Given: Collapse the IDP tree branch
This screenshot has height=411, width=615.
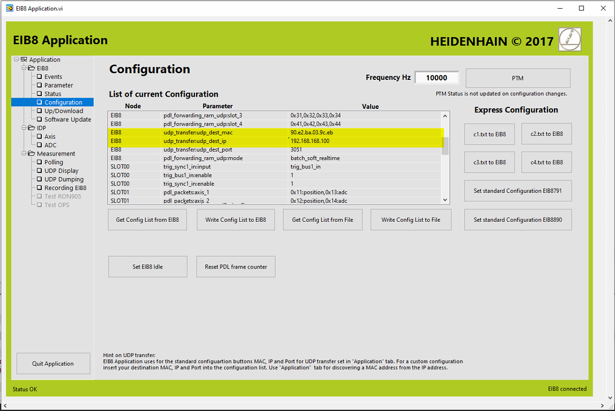Looking at the screenshot, I should pyautogui.click(x=24, y=128).
